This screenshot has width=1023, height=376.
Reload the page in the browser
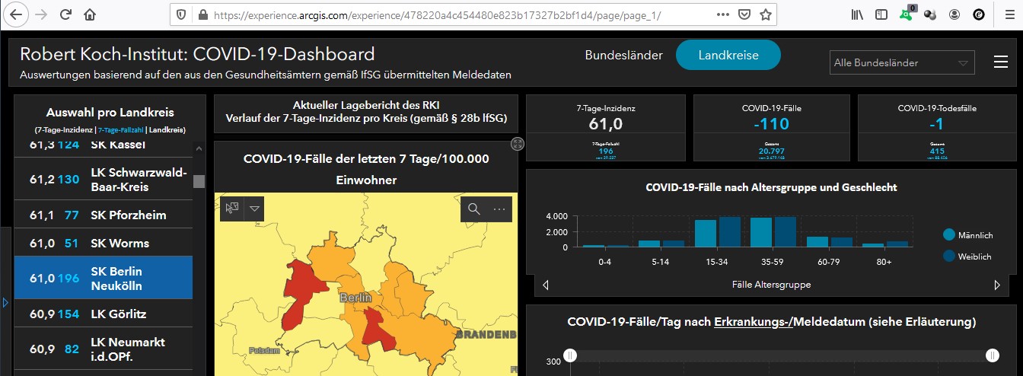65,14
